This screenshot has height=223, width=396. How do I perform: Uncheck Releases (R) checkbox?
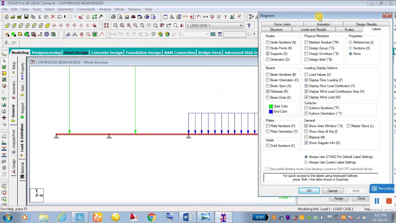pyautogui.click(x=268, y=91)
